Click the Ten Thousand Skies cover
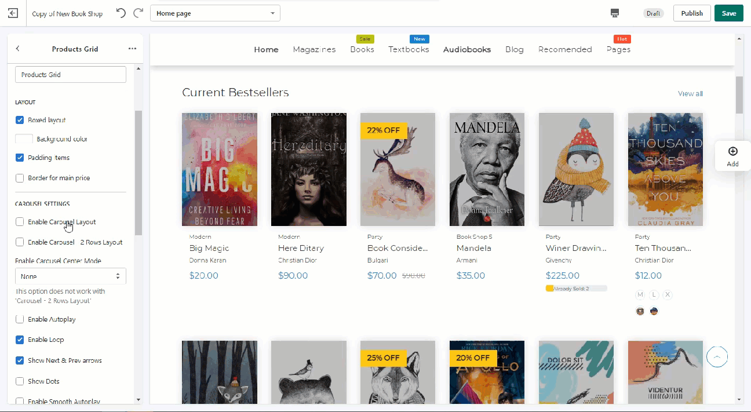The image size is (751, 412). 666,169
